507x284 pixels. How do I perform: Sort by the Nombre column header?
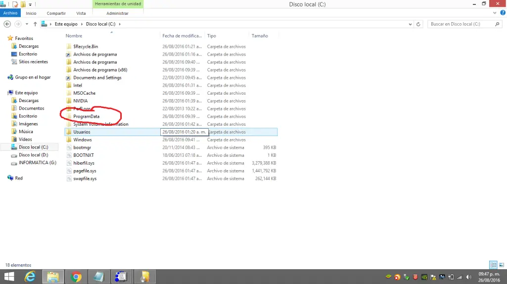click(x=74, y=36)
